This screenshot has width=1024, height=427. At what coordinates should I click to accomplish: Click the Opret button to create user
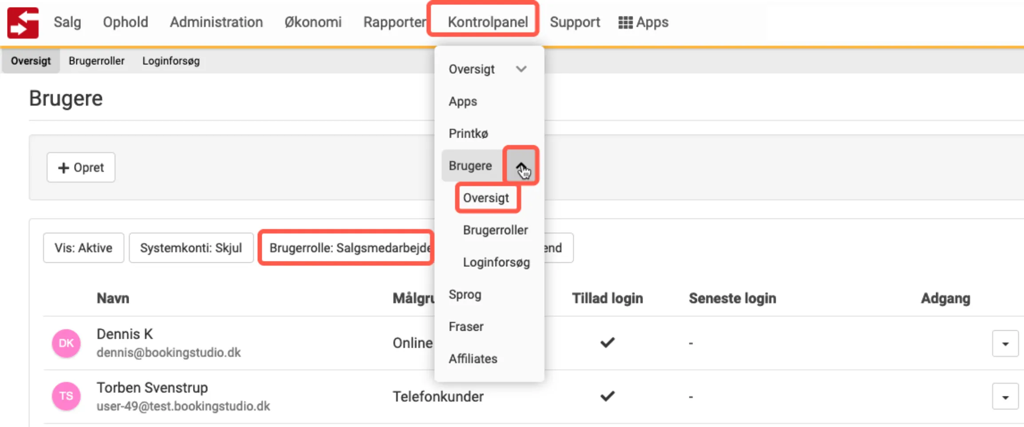pos(81,167)
